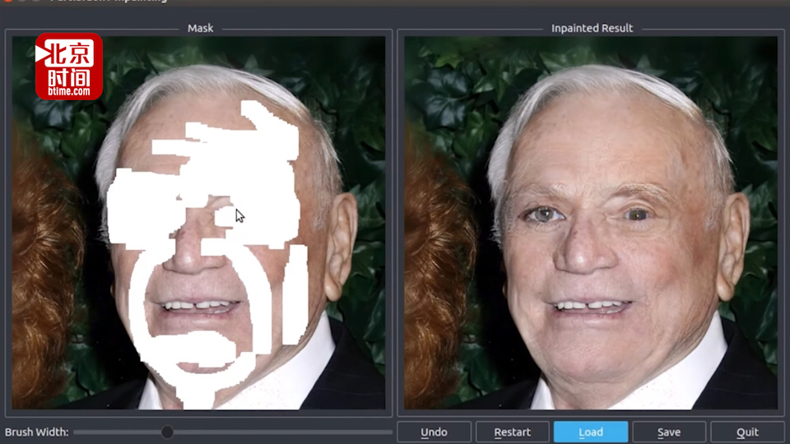Click the Inpainted Result image
Image resolution: width=790 pixels, height=444 pixels.
[591, 223]
